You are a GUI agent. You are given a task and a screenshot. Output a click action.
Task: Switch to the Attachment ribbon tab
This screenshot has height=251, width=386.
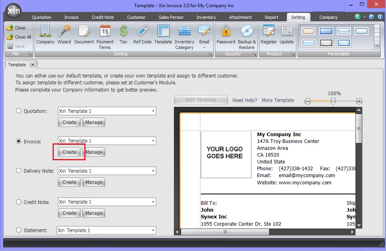[x=240, y=17]
